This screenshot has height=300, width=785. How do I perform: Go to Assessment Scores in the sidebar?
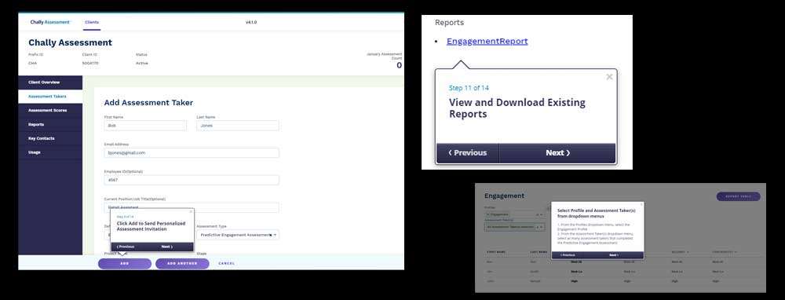(x=50, y=110)
